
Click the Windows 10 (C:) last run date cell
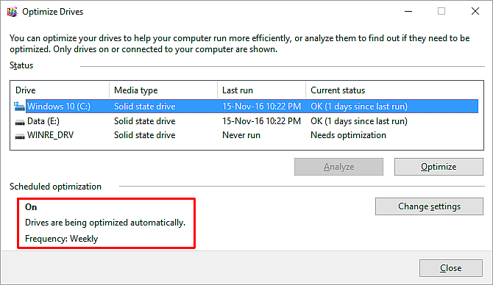click(x=261, y=107)
